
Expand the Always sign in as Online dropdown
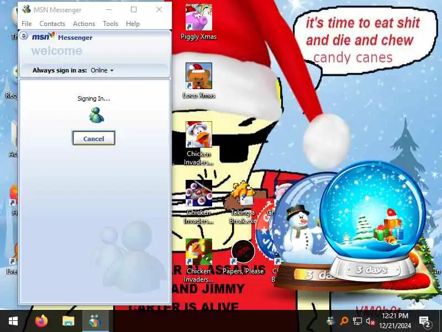(102, 70)
